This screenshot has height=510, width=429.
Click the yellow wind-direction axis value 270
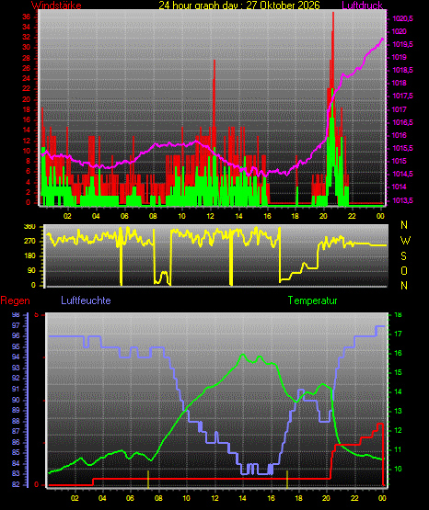click(x=29, y=242)
